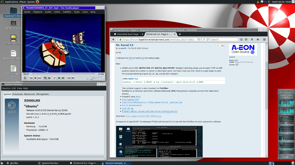This screenshot has height=165, width=295.
Task: Open the 5.6-rc3 announcement link
Action: click(132, 105)
